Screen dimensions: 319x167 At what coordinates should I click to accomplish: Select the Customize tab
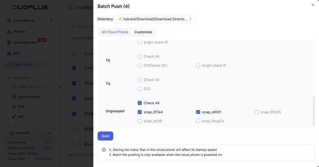pos(143,32)
